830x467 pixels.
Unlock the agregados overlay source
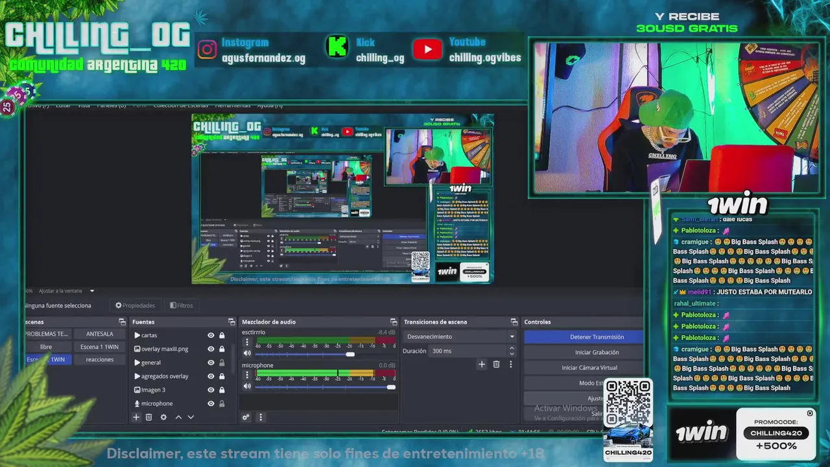point(222,376)
